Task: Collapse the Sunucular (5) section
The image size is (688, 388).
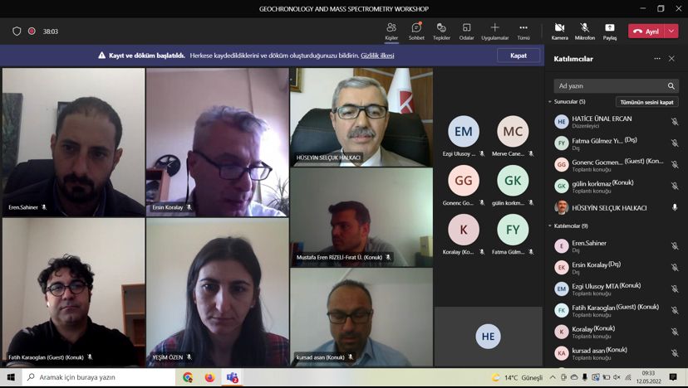Action: point(550,102)
